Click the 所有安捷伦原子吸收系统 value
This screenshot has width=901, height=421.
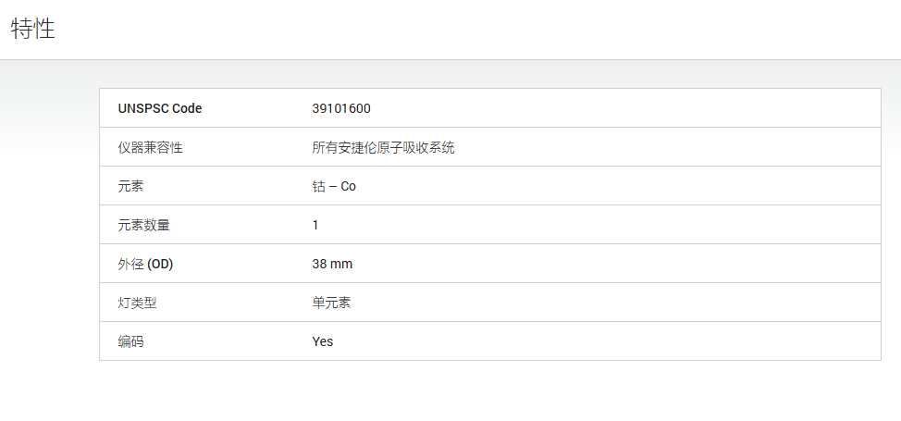383,147
